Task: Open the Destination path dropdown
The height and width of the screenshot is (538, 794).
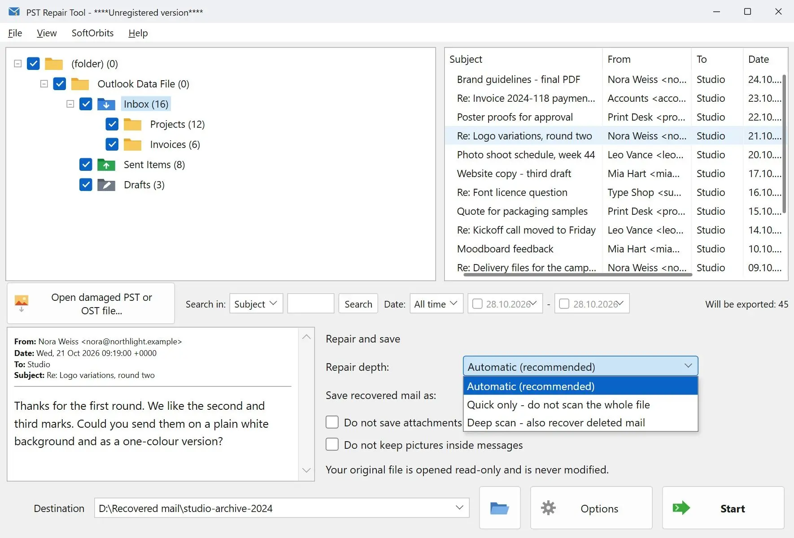Action: click(x=459, y=508)
